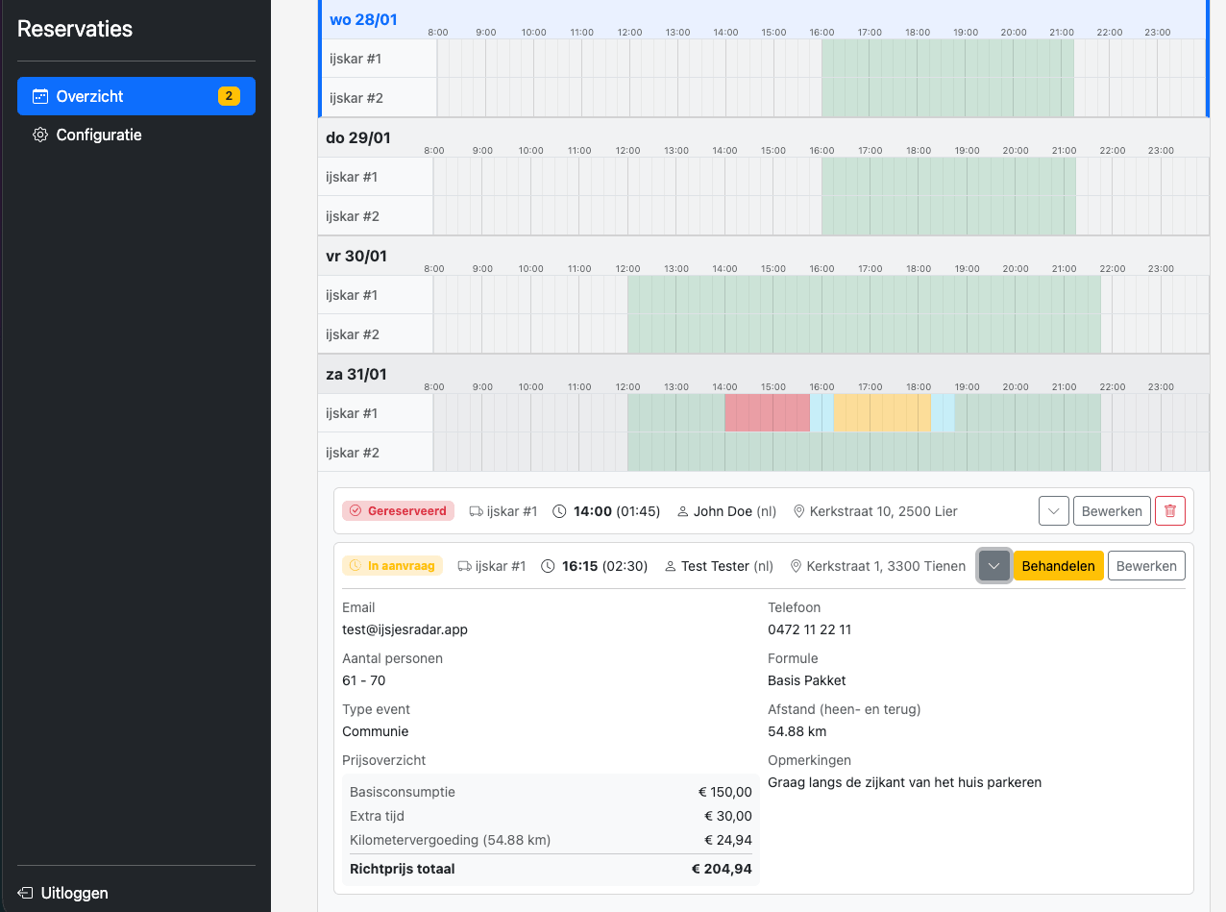Viewport: 1226px width, 912px height.
Task: Click Bewerken for the Test Tester request
Action: point(1146,566)
